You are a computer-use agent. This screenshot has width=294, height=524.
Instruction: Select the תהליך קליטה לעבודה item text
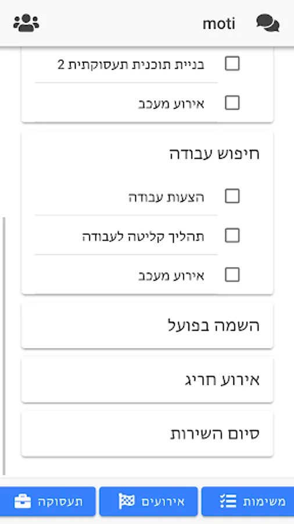coord(144,236)
